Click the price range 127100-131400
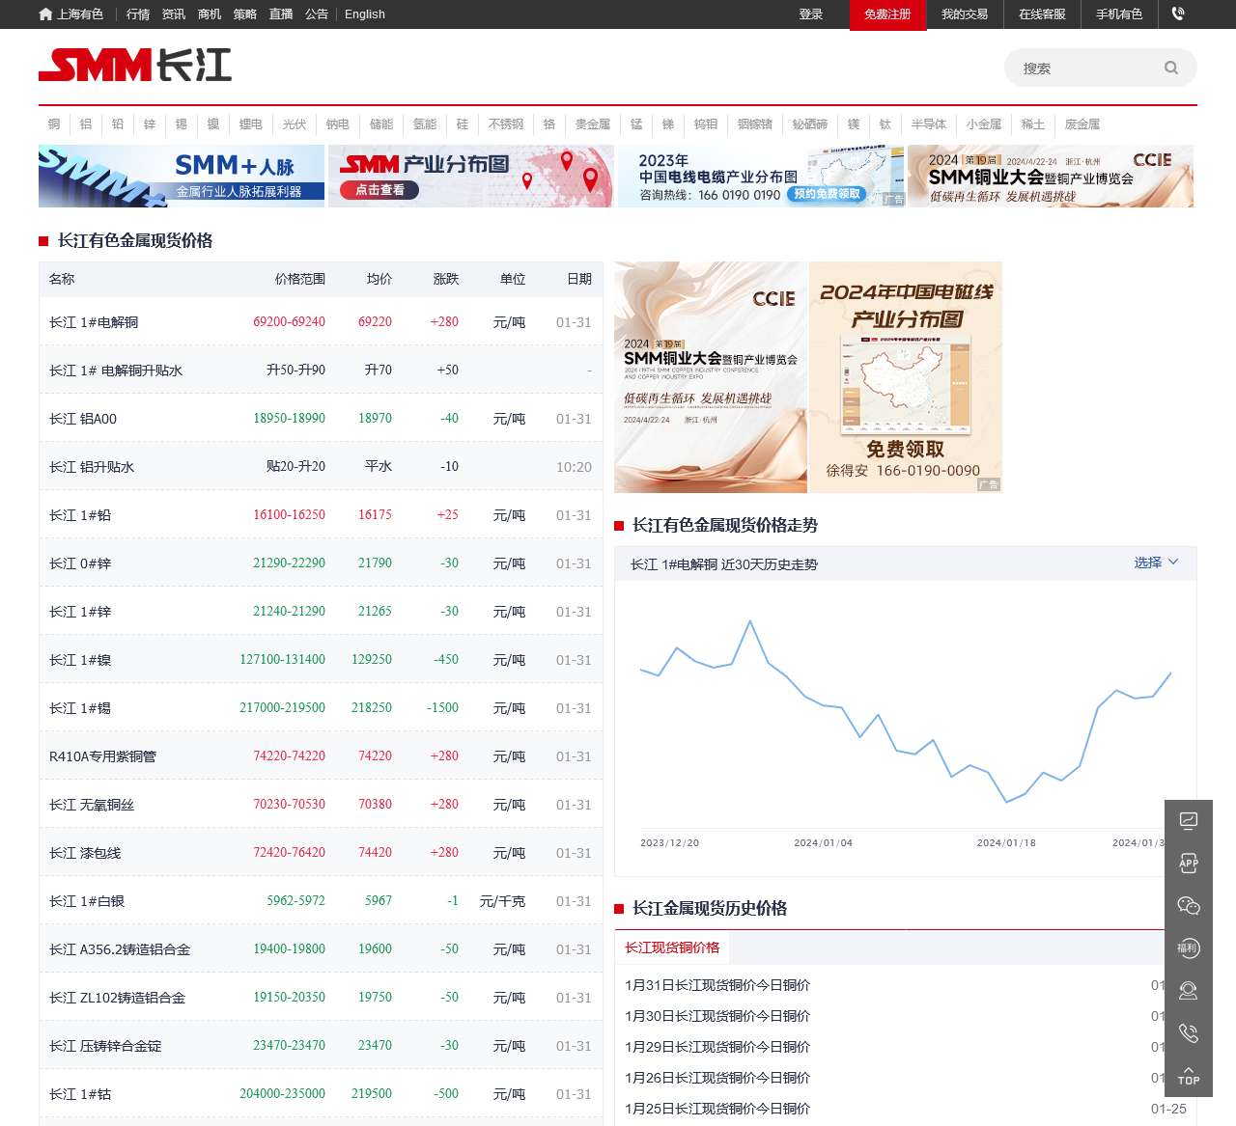Viewport: 1236px width, 1126px height. (282, 660)
